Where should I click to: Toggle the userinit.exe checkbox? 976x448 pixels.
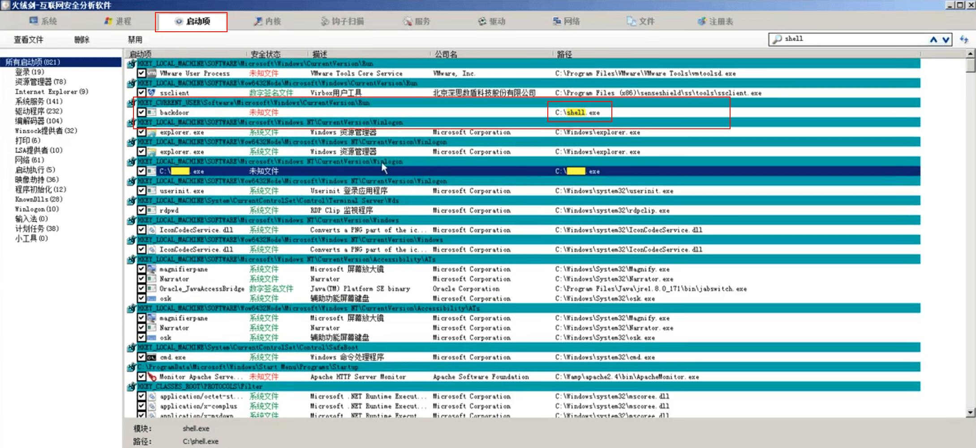coord(142,190)
